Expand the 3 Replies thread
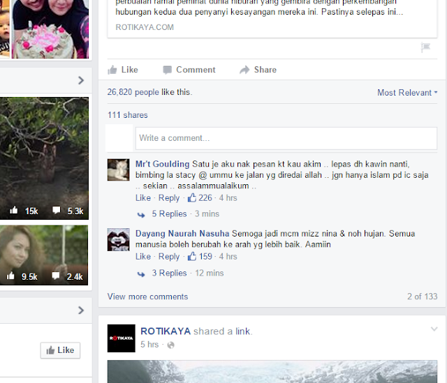447x383 pixels. tap(169, 273)
